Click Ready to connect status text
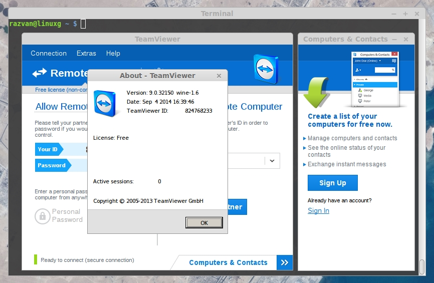The width and height of the screenshot is (434, 283). tap(87, 260)
